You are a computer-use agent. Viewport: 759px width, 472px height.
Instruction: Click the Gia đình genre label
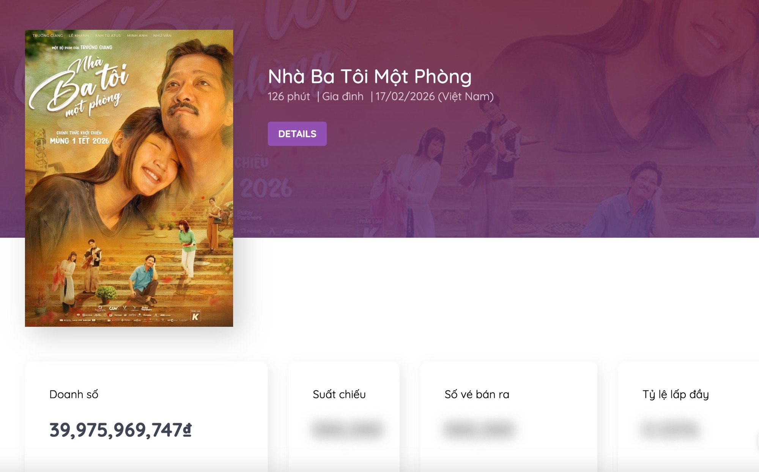tap(343, 97)
